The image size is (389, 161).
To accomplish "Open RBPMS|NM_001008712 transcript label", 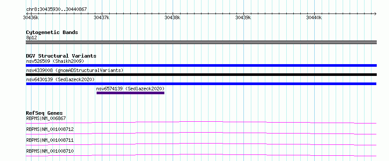I will coord(50,129).
